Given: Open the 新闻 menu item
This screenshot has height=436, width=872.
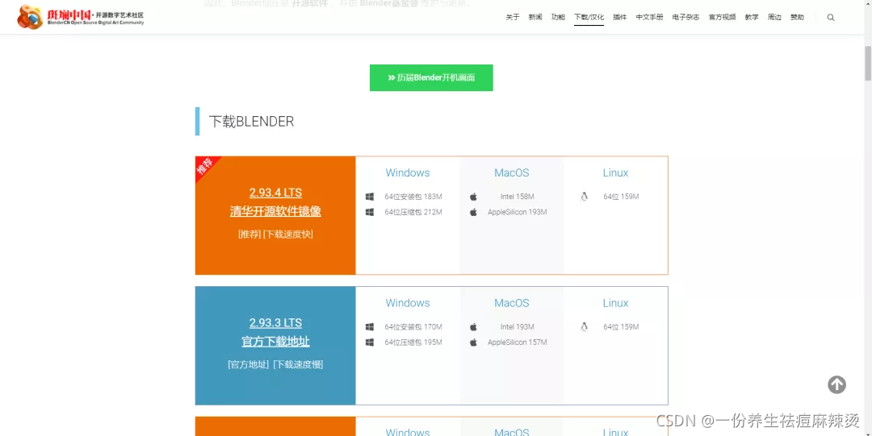Looking at the screenshot, I should [x=535, y=17].
